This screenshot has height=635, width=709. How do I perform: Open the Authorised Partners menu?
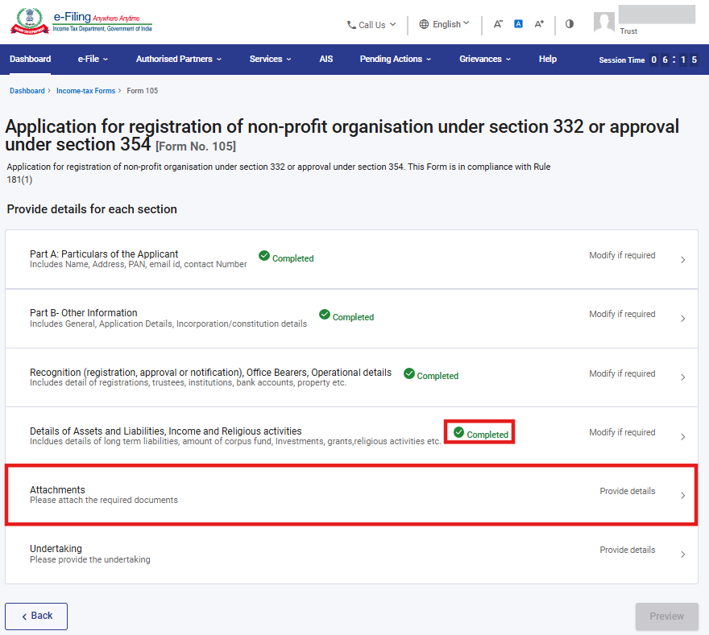click(178, 59)
